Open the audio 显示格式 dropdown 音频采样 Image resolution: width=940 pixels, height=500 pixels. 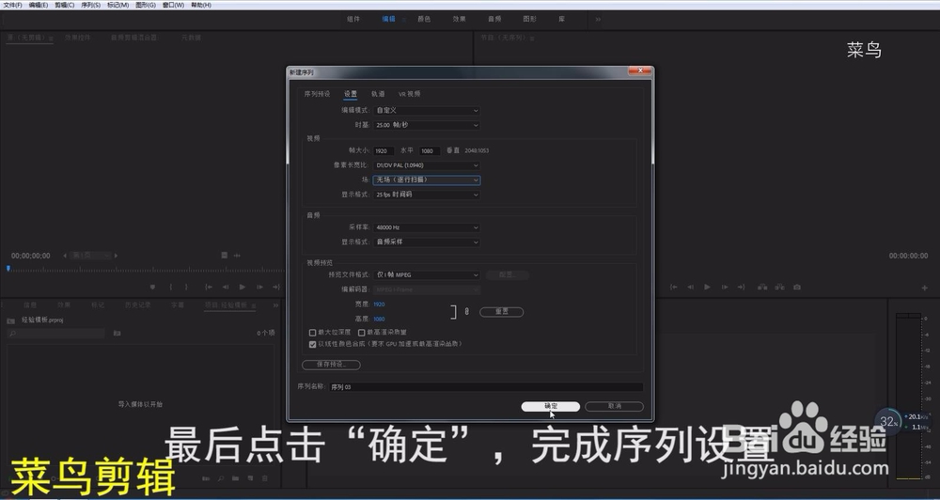[426, 242]
